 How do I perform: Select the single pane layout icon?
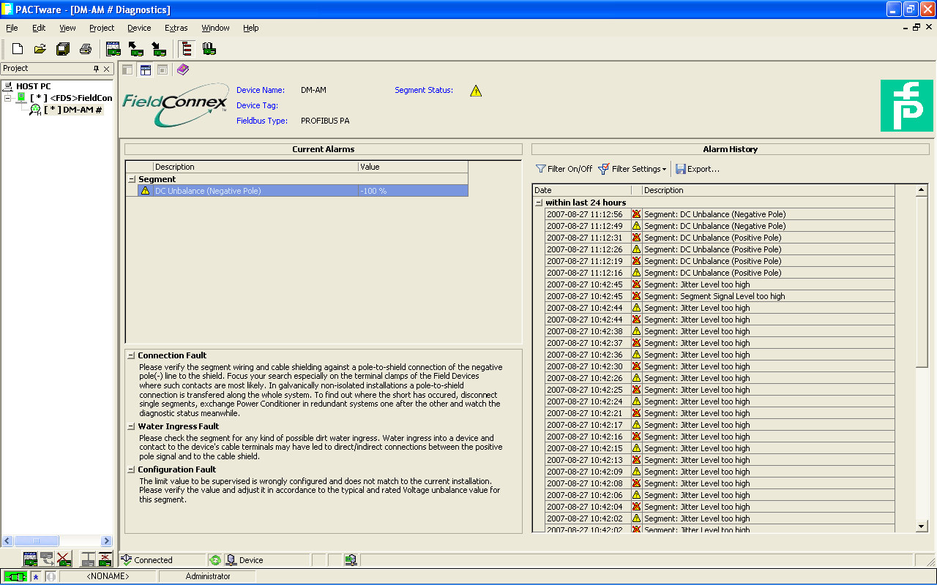pyautogui.click(x=127, y=69)
